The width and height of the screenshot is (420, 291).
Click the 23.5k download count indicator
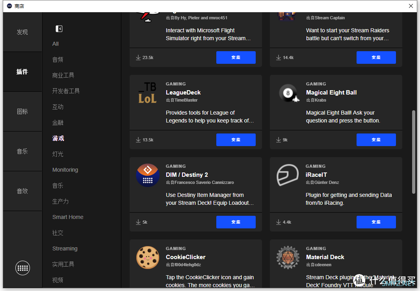tap(145, 57)
